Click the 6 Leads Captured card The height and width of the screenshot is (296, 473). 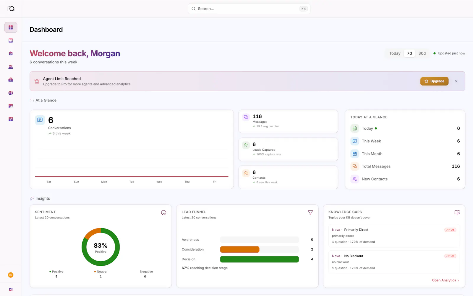click(x=288, y=149)
